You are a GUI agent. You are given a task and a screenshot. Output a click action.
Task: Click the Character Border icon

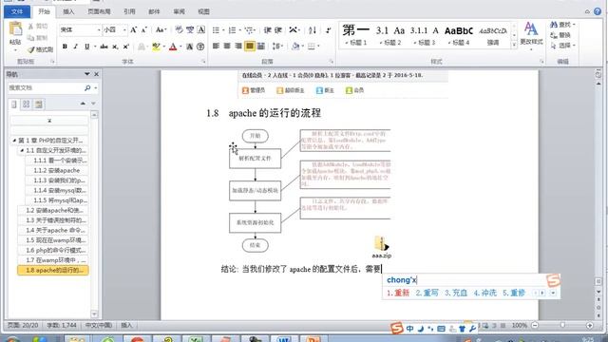click(200, 29)
